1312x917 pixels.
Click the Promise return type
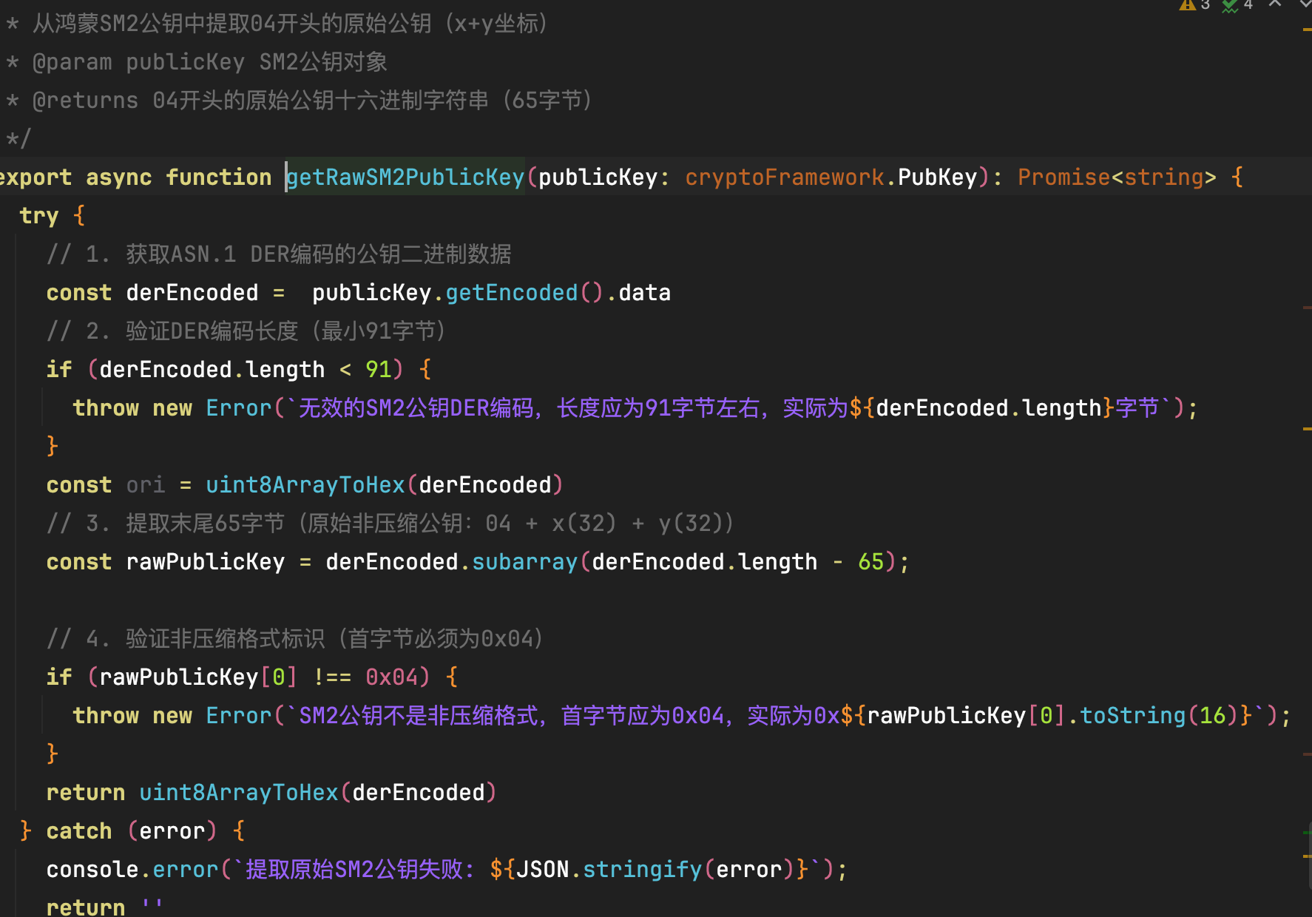[x=1064, y=177]
